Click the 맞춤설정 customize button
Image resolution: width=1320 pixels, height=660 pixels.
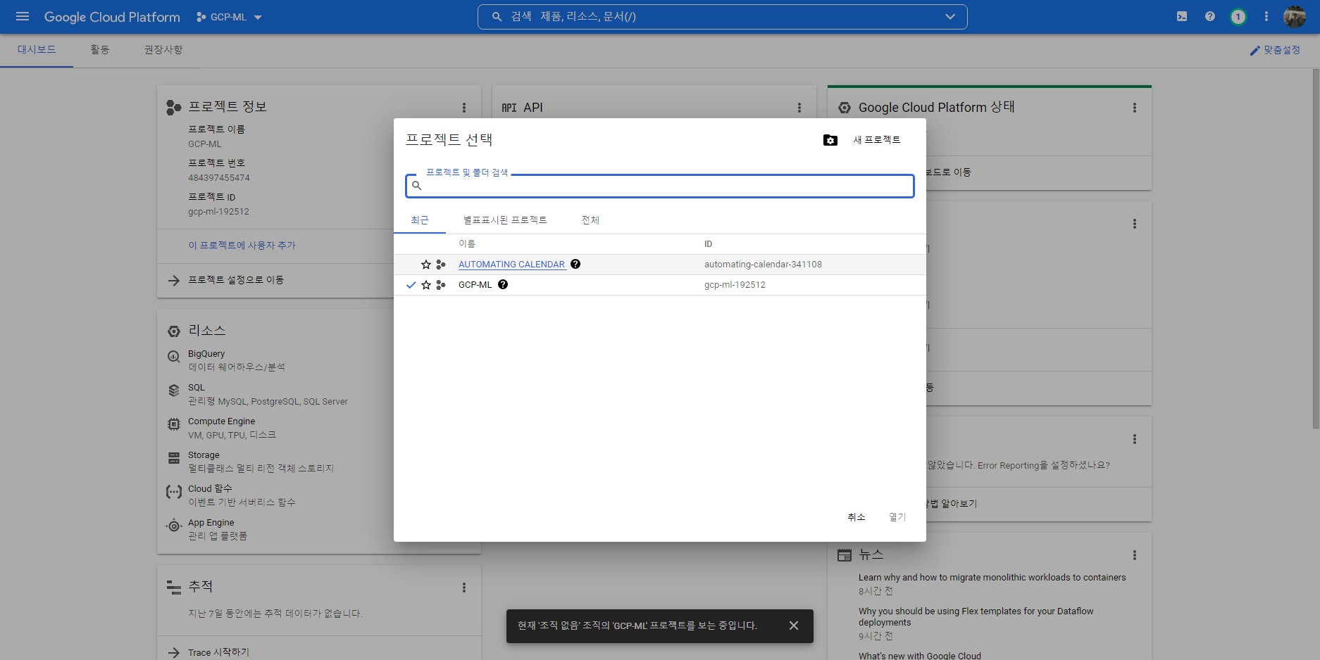point(1275,50)
